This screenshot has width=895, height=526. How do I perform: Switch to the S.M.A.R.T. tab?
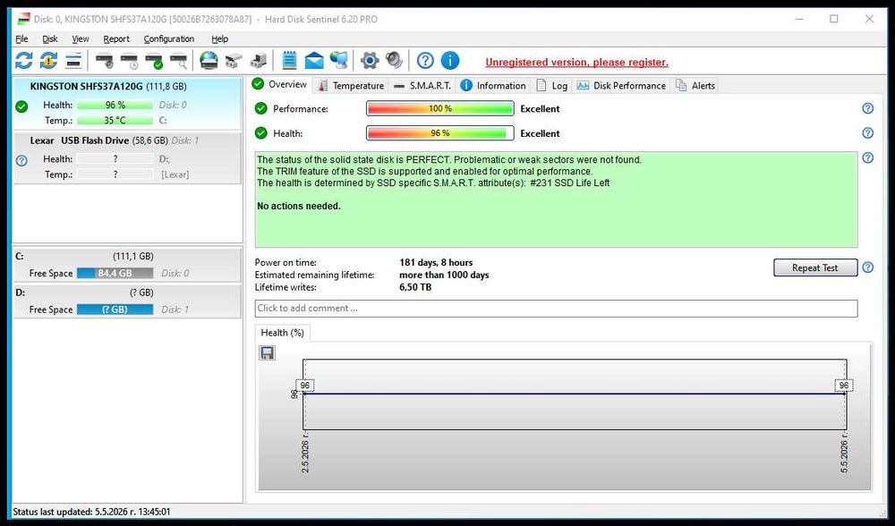(422, 86)
